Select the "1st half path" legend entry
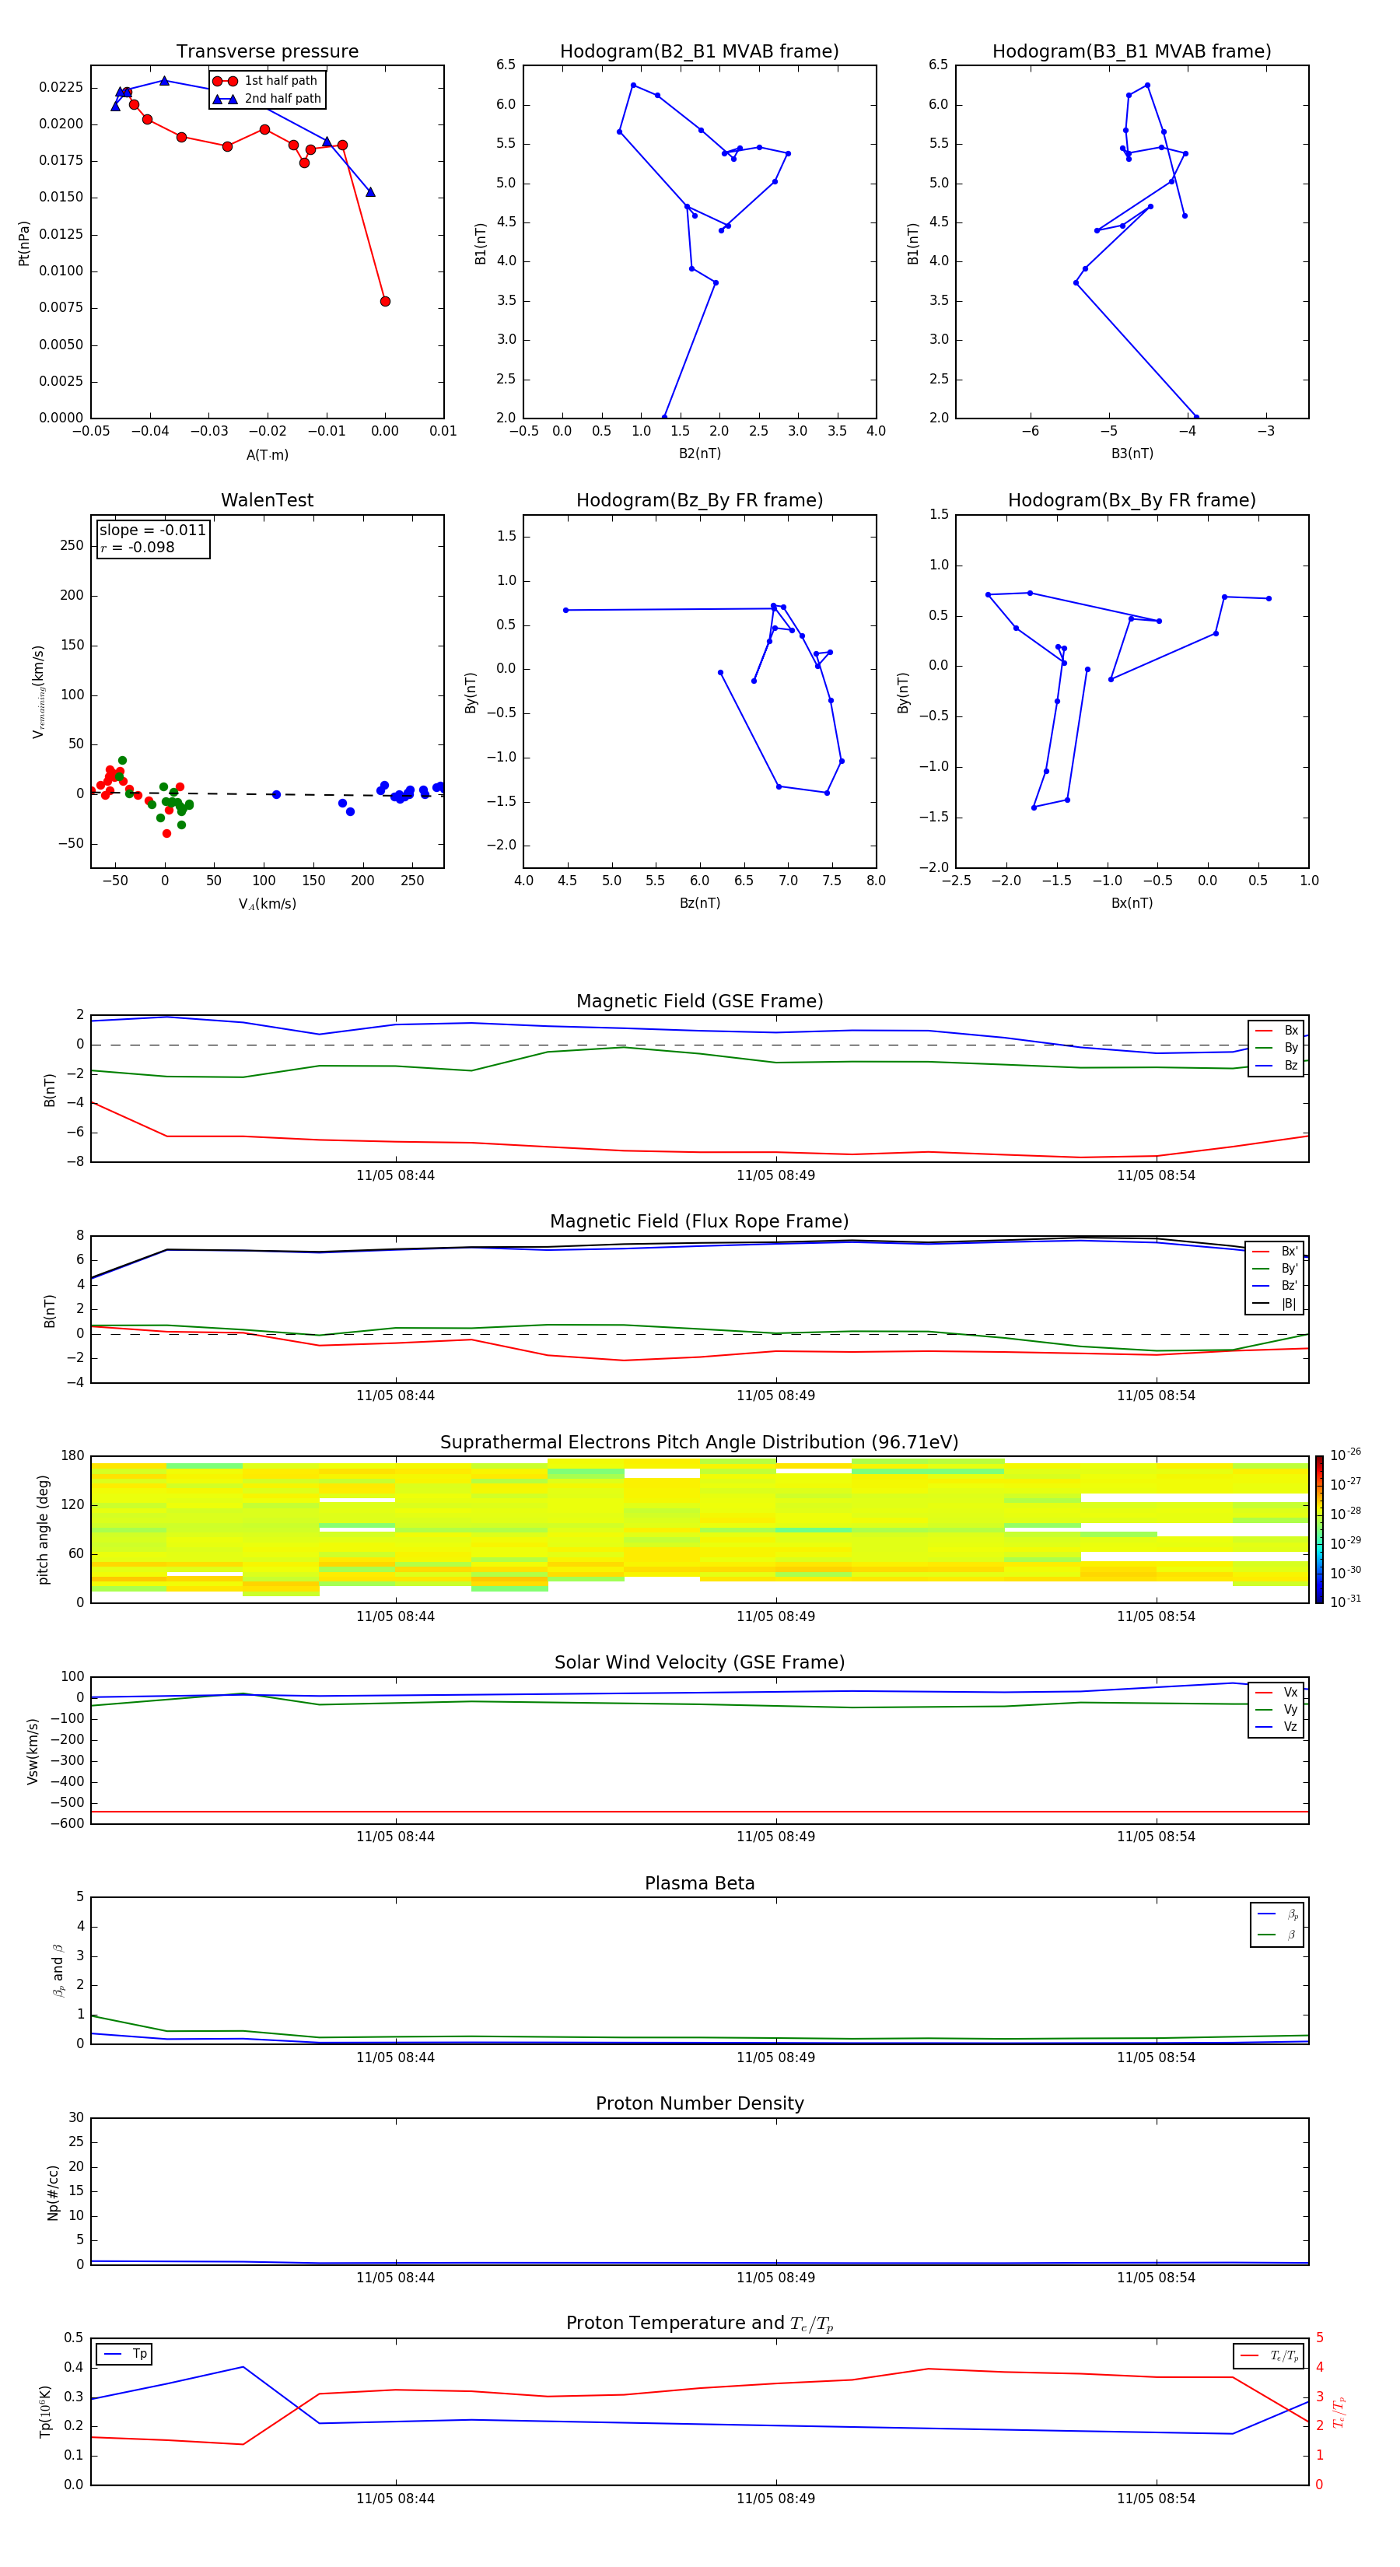This screenshot has width=1400, height=2567. point(266,81)
